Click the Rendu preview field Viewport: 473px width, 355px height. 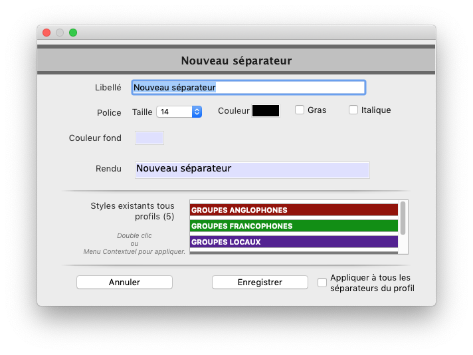(252, 170)
